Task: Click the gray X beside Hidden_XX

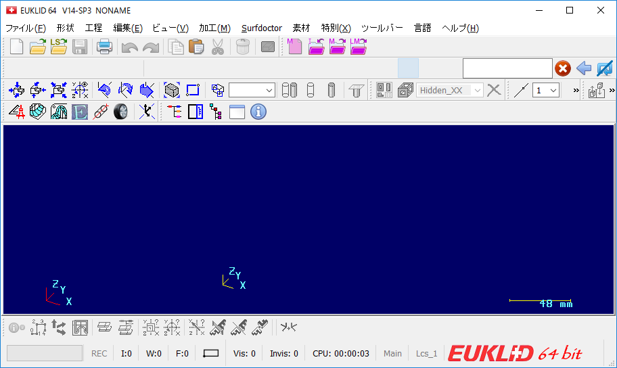Action: pos(494,90)
